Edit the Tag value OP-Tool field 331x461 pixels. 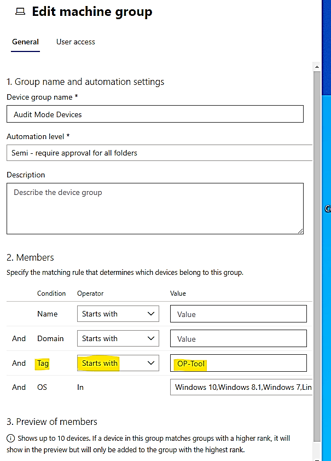[238, 363]
